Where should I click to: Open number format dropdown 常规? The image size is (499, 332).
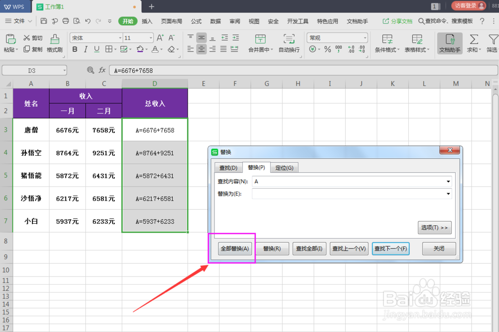365,38
